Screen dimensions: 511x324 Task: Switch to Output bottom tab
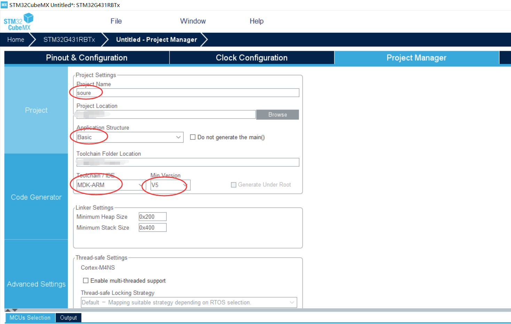(x=68, y=318)
